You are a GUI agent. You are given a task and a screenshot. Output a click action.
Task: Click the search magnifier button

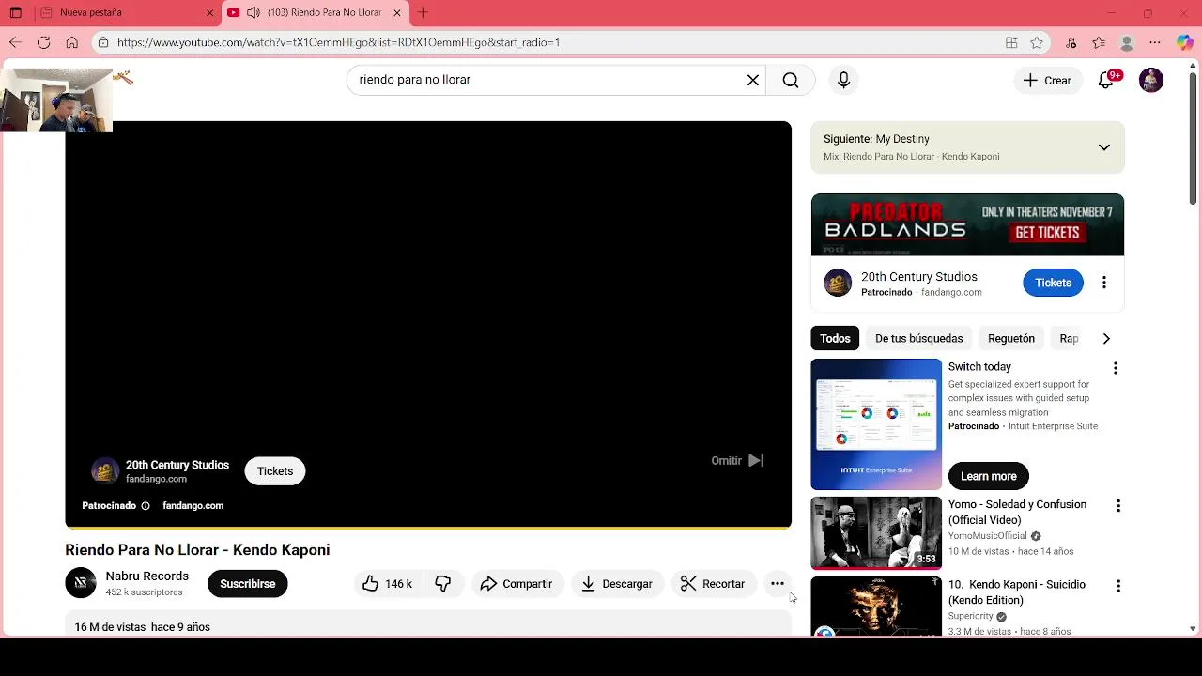(791, 80)
